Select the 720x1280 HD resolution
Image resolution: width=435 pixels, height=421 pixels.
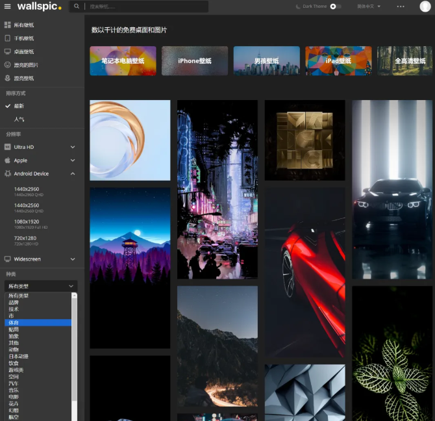(x=26, y=240)
